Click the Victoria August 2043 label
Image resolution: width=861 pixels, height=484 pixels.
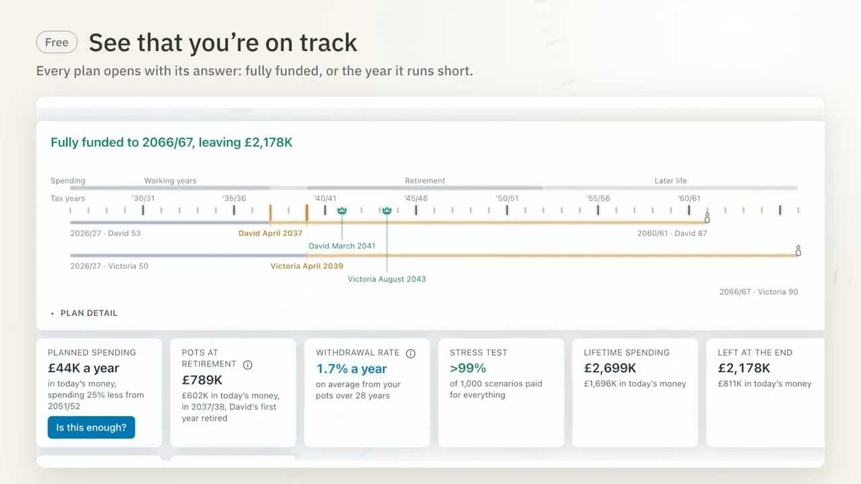point(387,279)
